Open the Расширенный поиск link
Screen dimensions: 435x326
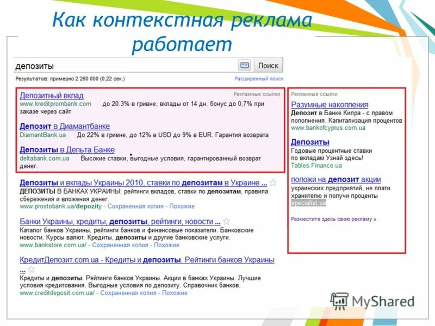tap(259, 79)
